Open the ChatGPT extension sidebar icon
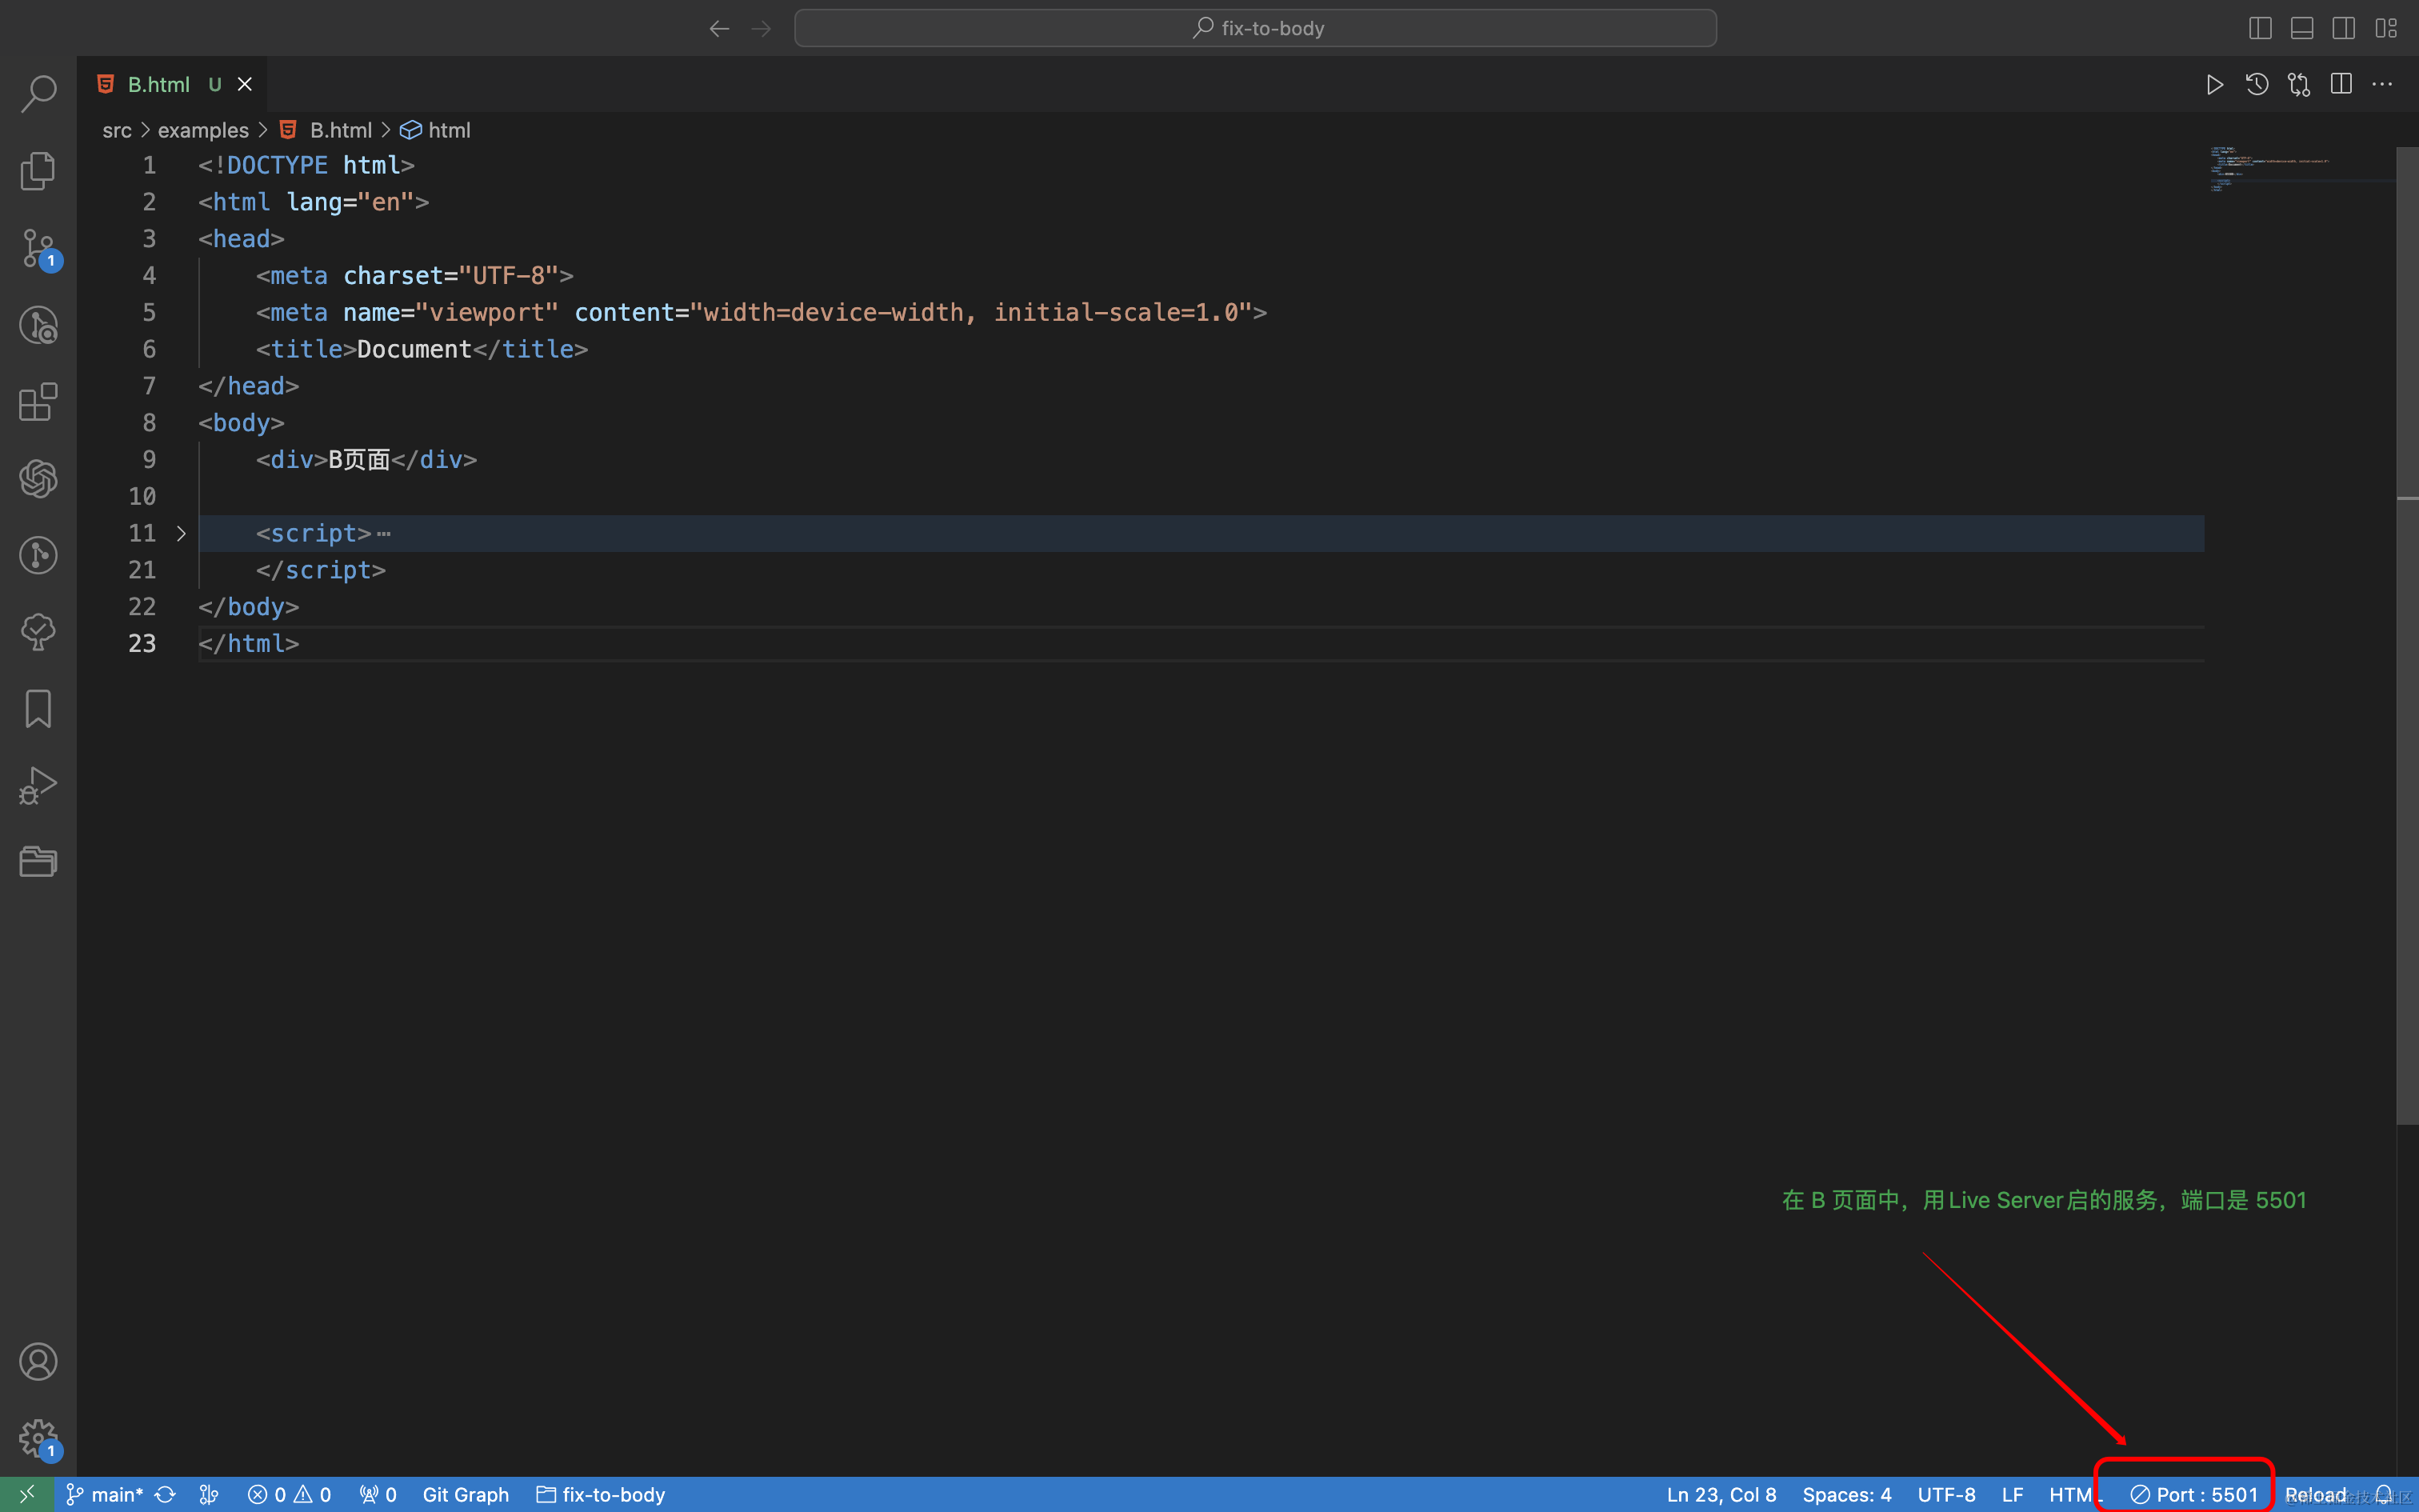 click(x=38, y=478)
